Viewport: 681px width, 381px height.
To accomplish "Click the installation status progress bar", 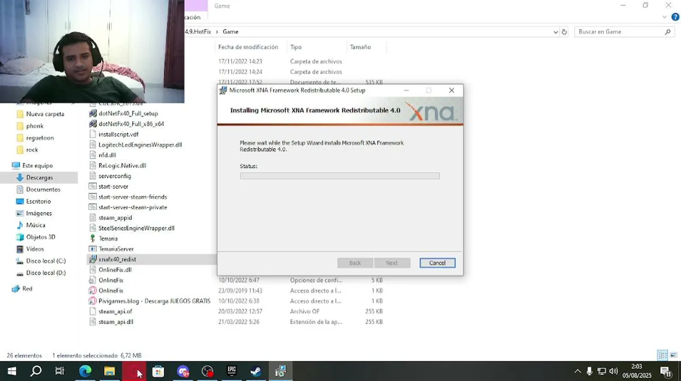I will (x=339, y=176).
